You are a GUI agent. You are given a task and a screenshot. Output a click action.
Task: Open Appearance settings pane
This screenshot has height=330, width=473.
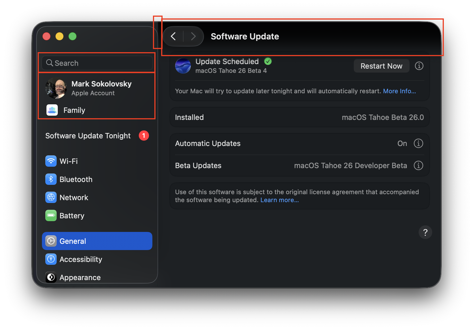[80, 277]
